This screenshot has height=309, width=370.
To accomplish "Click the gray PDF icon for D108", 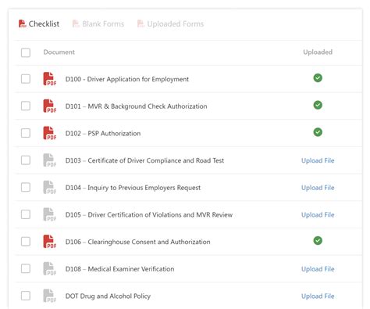I will (x=49, y=268).
